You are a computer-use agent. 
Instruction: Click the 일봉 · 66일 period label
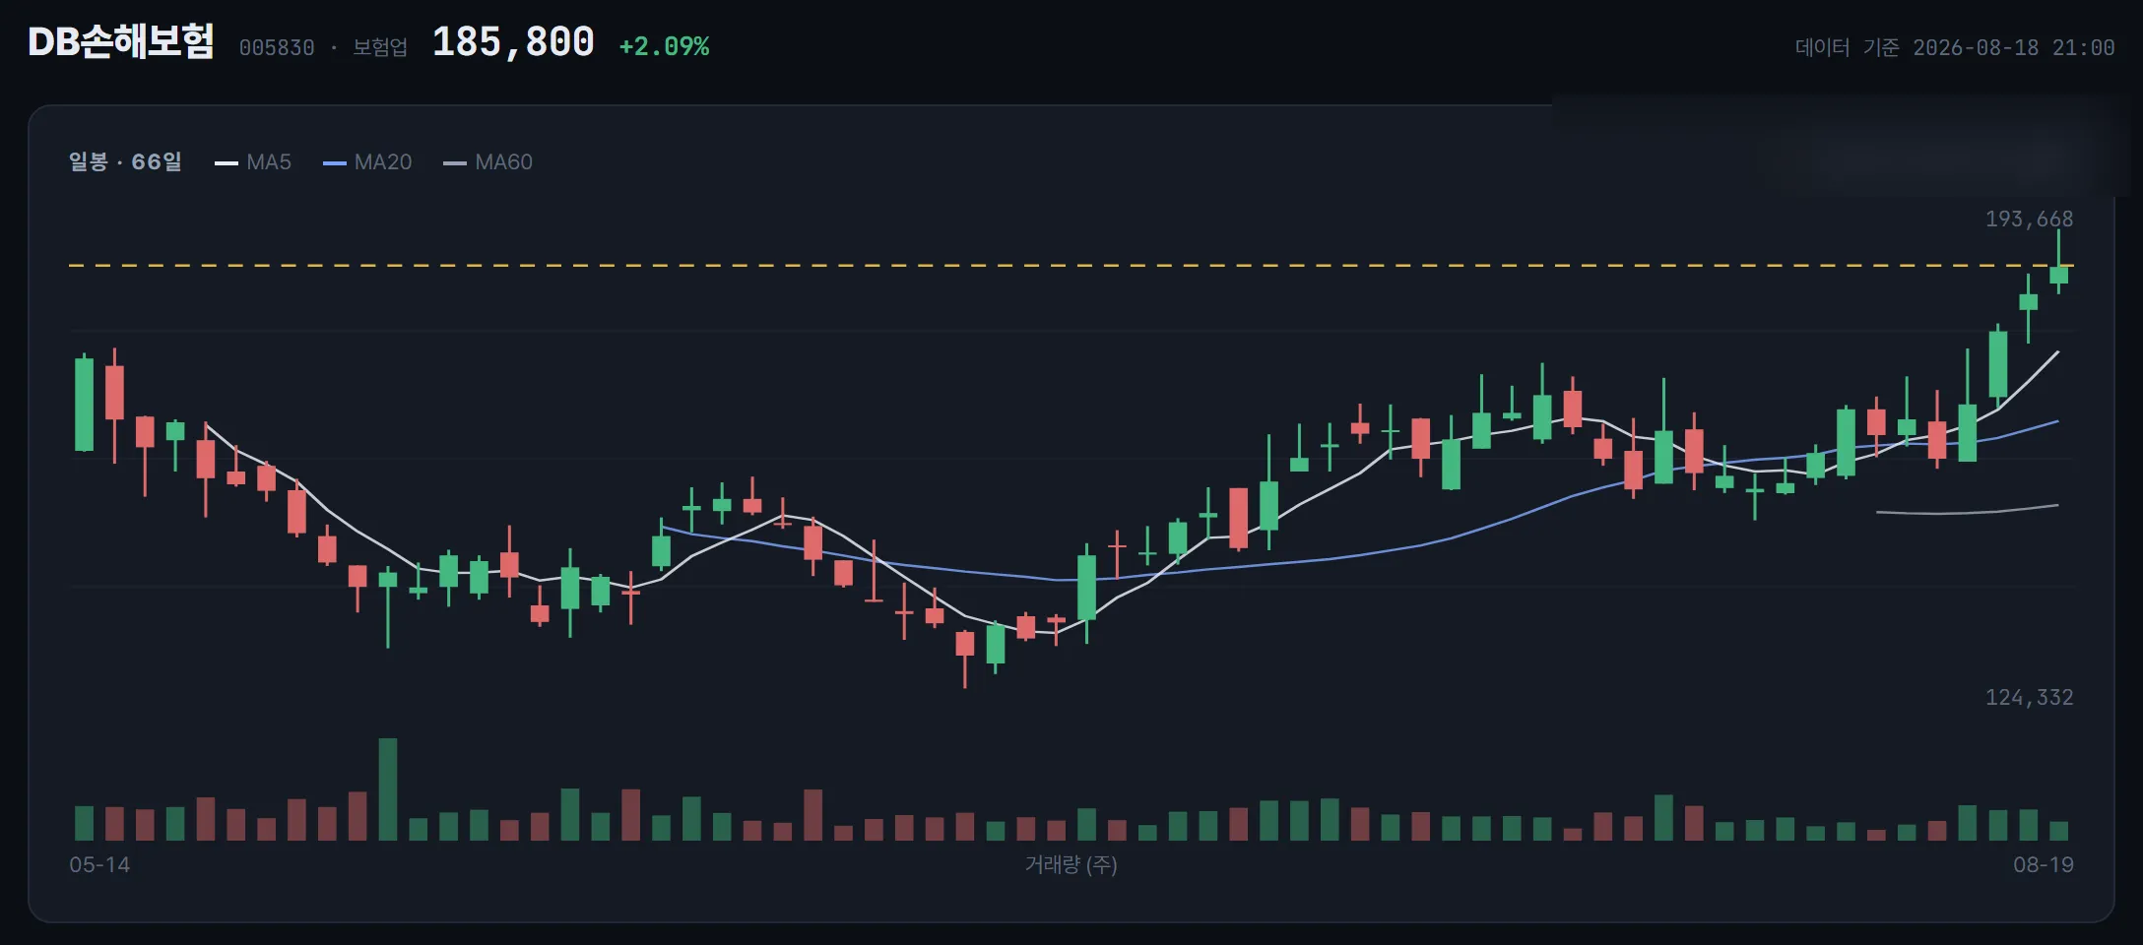coord(125,161)
